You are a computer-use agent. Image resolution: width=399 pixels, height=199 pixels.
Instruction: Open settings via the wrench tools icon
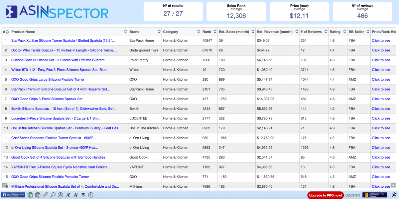pyautogui.click(x=394, y=195)
